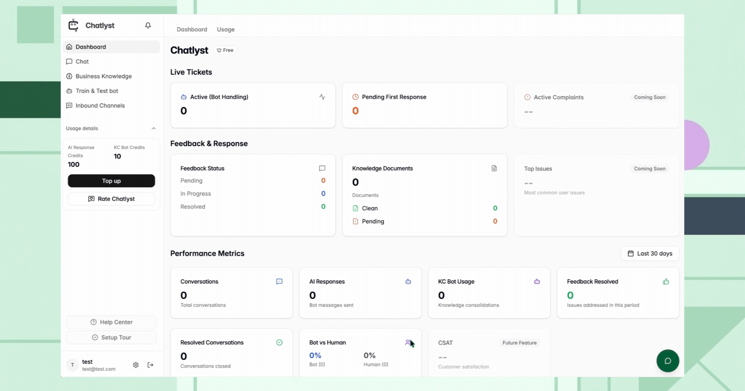The width and height of the screenshot is (745, 391).
Task: Click the AI Response Credits value 100
Action: pyautogui.click(x=74, y=164)
